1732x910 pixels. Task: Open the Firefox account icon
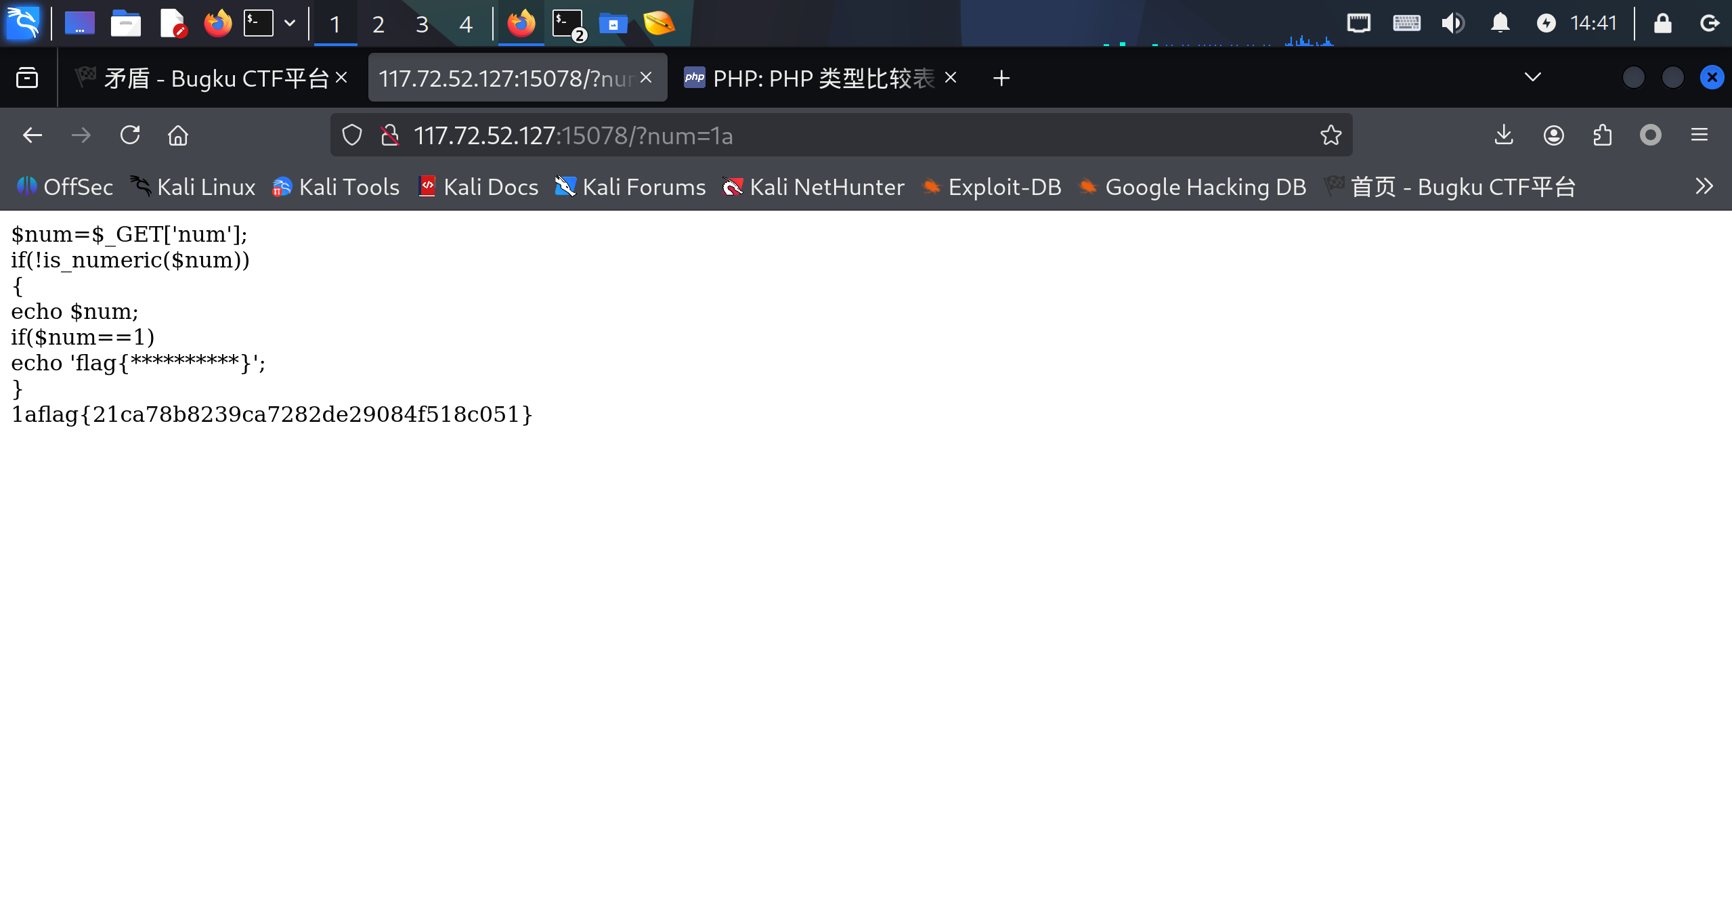[1553, 135]
